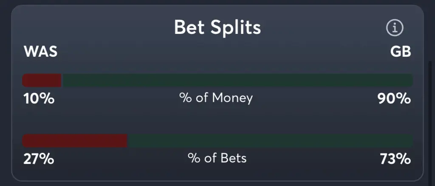435x186 pixels.
Task: Select the % of Money label
Action: click(216, 98)
